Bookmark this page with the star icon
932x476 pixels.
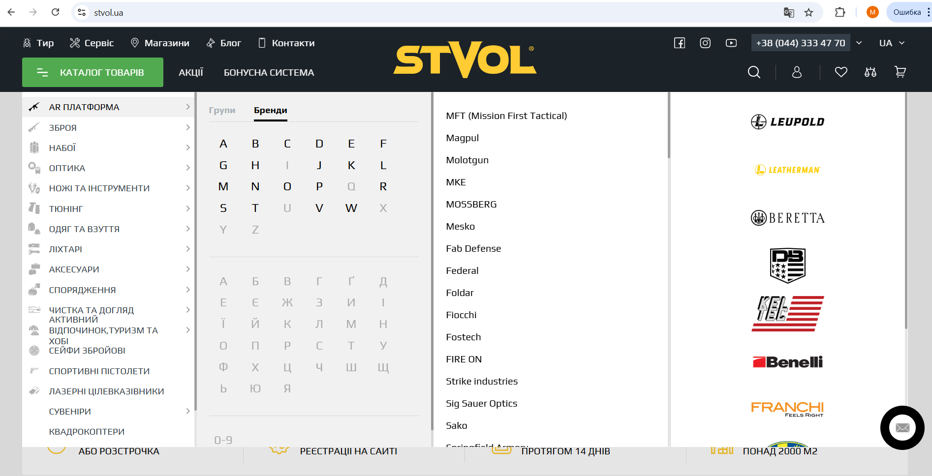[809, 12]
